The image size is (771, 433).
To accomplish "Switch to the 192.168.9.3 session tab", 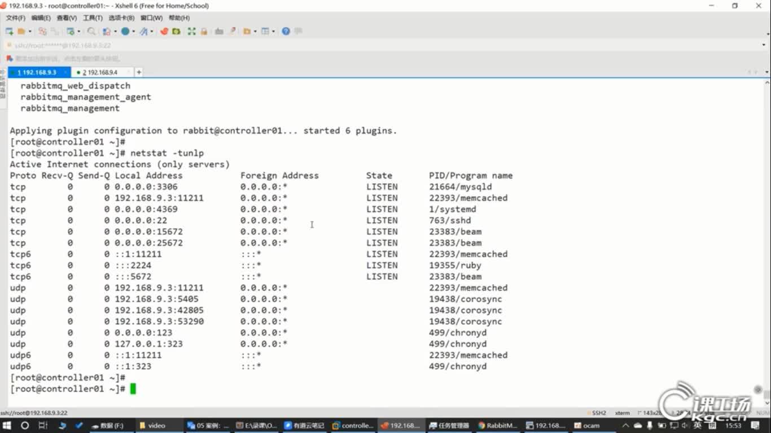I will click(39, 72).
